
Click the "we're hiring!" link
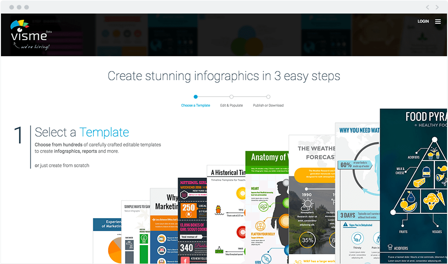32,46
